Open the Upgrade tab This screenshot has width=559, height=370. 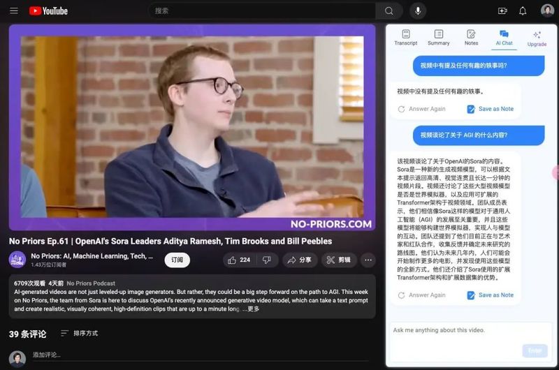pyautogui.click(x=537, y=39)
